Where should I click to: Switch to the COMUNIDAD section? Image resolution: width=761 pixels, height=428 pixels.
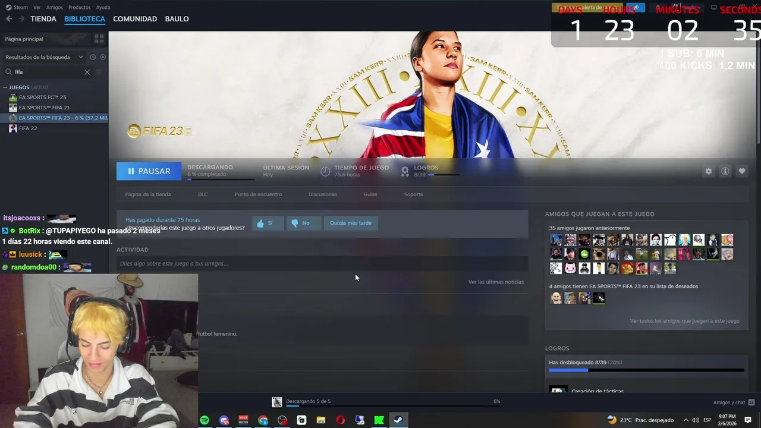click(135, 19)
